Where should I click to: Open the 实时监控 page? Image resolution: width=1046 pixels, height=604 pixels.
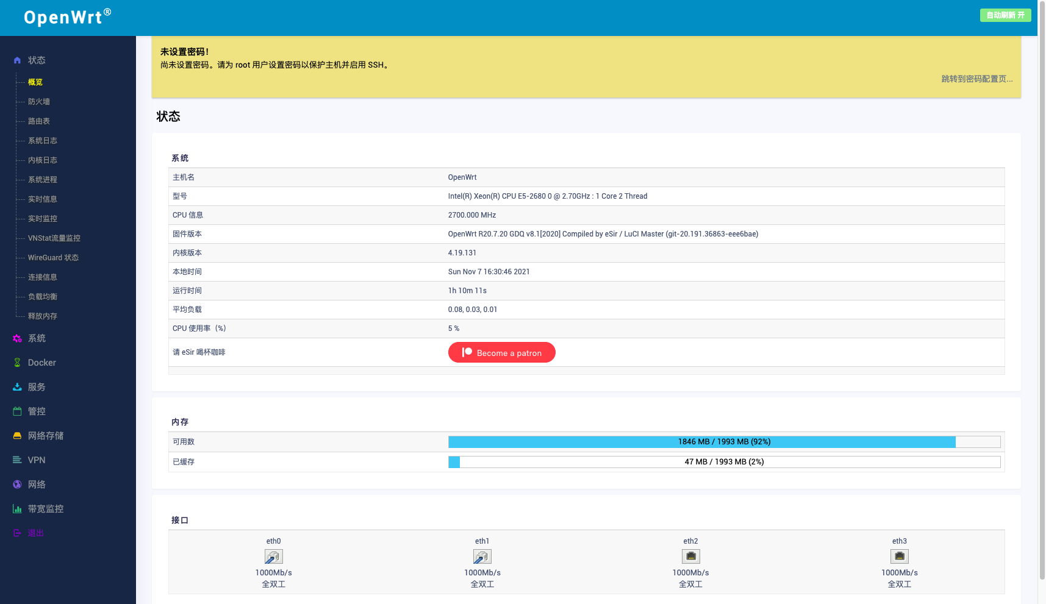(43, 219)
